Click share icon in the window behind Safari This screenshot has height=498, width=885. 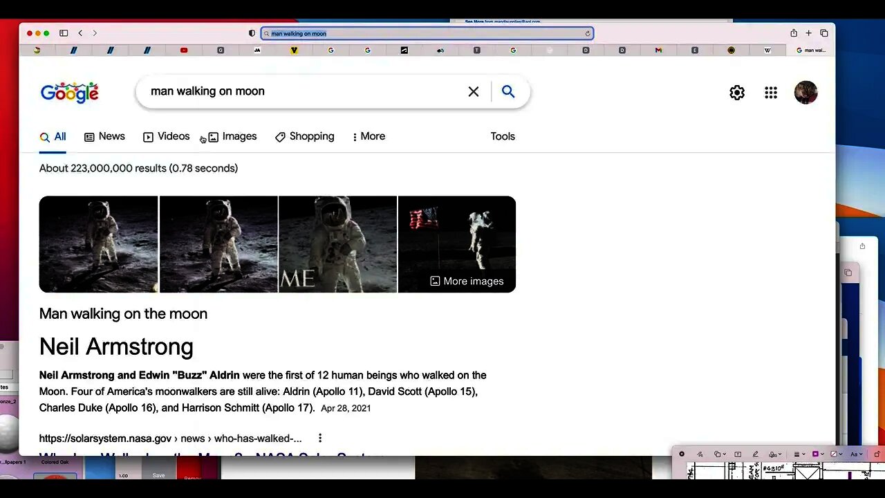pos(862,246)
